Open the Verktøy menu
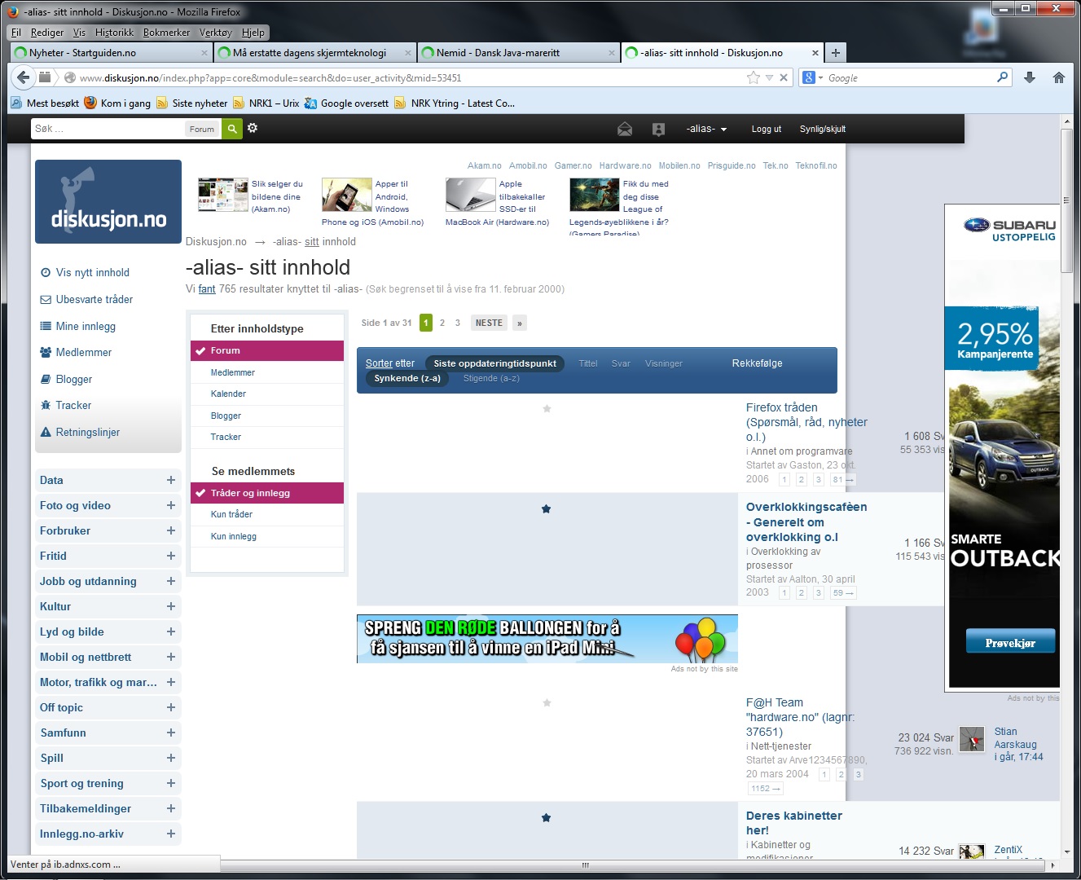This screenshot has width=1081, height=880. click(x=216, y=33)
